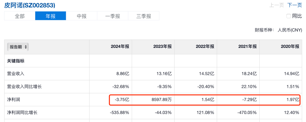Screen dimensions: 306x122
Task: Open the 三季报 tab
Action: tap(144, 16)
